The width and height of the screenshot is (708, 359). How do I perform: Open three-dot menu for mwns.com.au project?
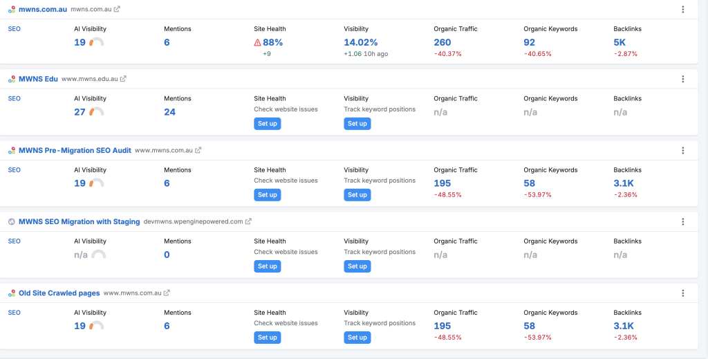pos(682,9)
